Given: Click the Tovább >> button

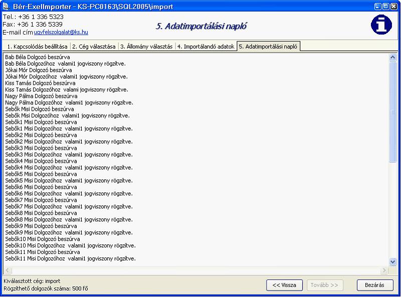Looking at the screenshot, I should (x=324, y=285).
